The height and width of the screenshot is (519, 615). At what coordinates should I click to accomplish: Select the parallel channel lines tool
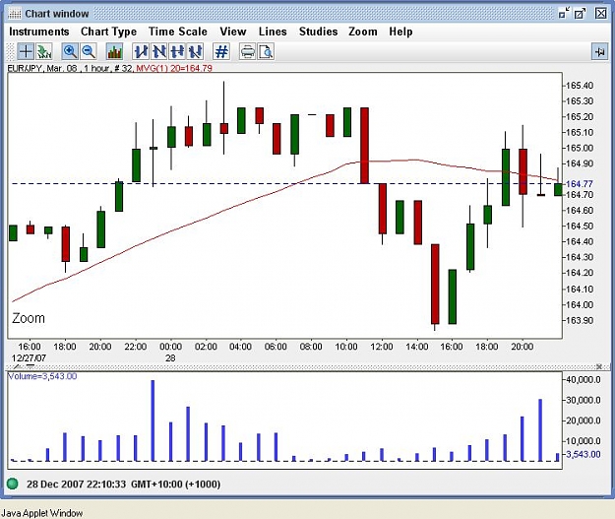(x=195, y=51)
